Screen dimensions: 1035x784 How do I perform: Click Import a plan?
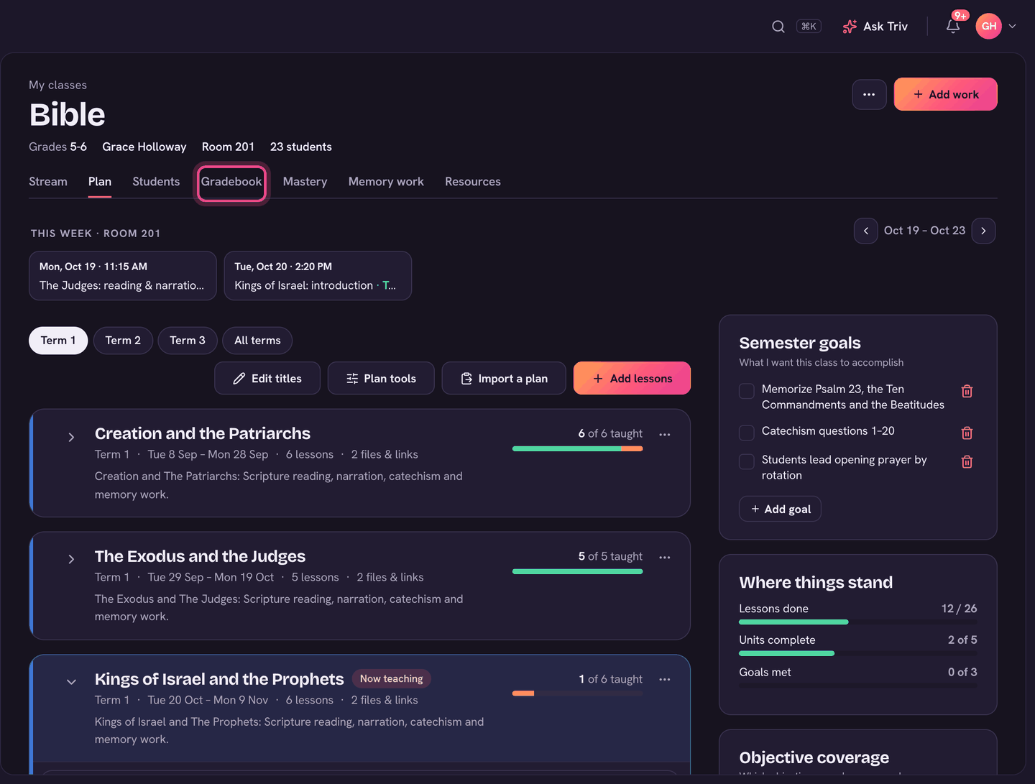tap(504, 379)
